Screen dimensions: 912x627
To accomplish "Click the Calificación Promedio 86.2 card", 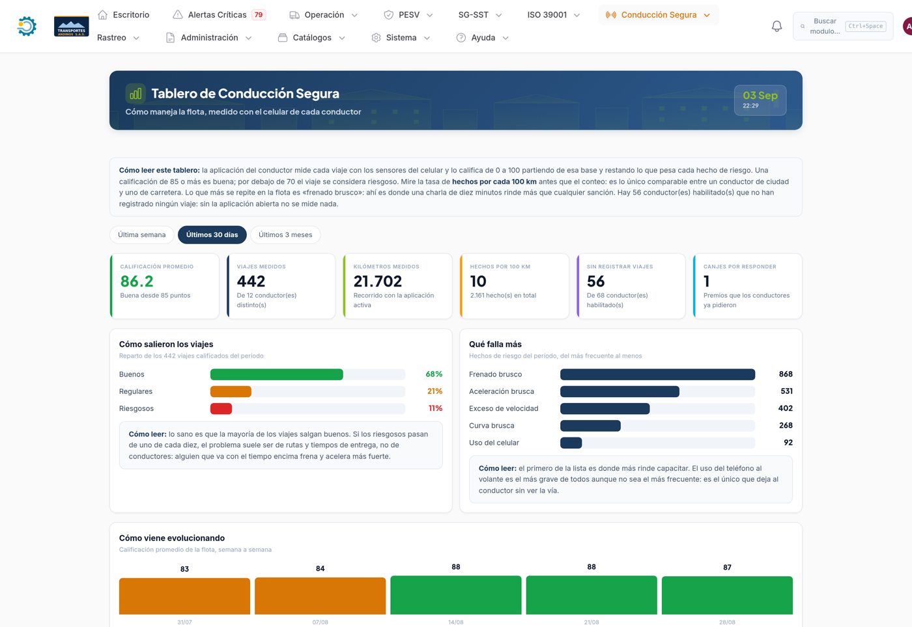I will 164,286.
